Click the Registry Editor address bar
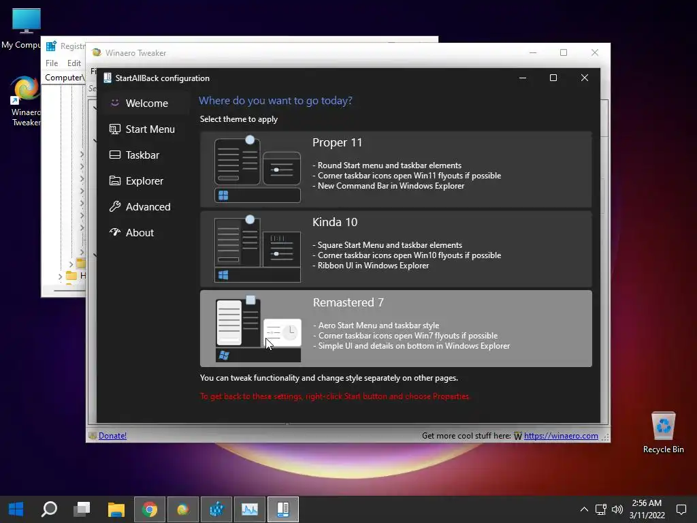The width and height of the screenshot is (697, 523). (65, 78)
